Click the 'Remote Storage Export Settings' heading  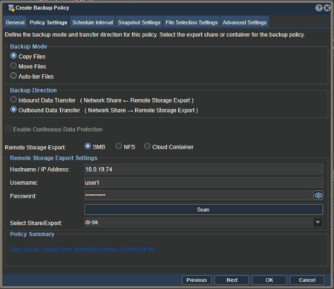click(x=53, y=158)
